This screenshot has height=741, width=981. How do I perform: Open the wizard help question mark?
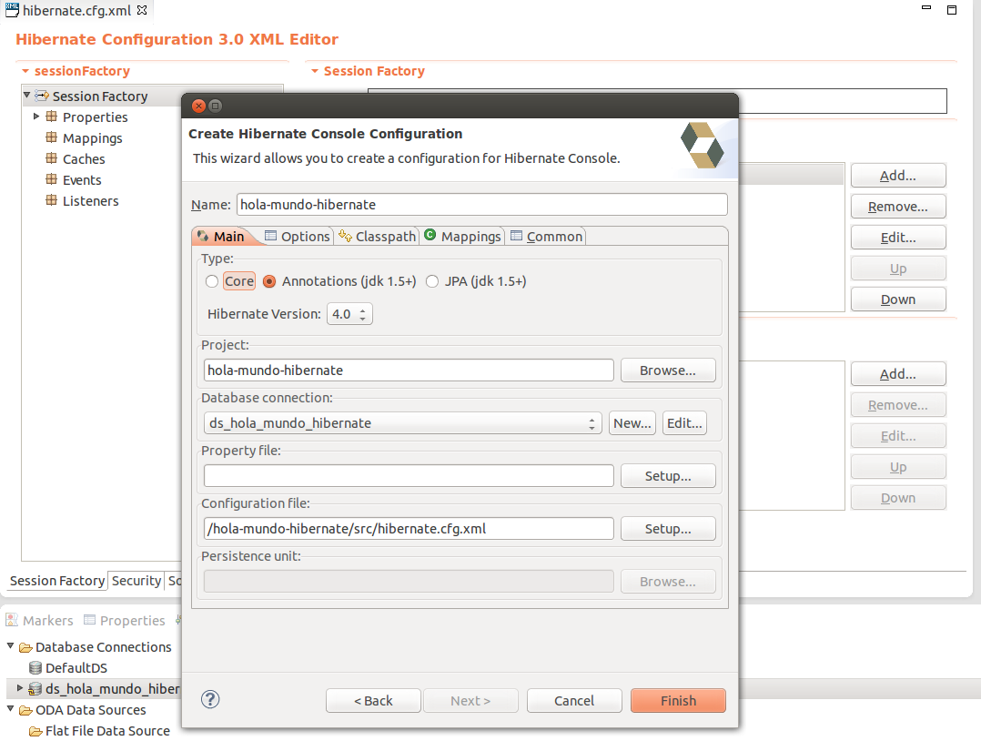[210, 699]
